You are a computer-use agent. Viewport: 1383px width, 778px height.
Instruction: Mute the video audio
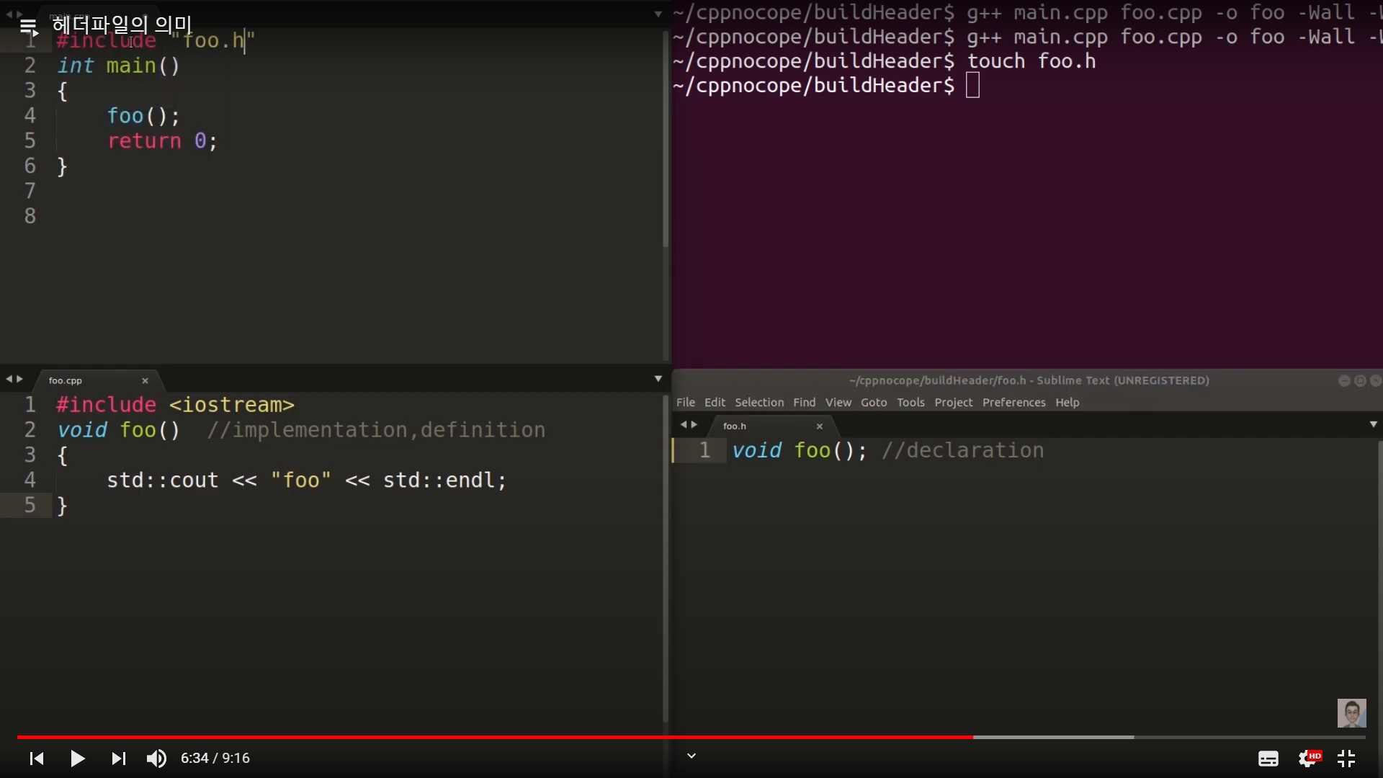[156, 758]
